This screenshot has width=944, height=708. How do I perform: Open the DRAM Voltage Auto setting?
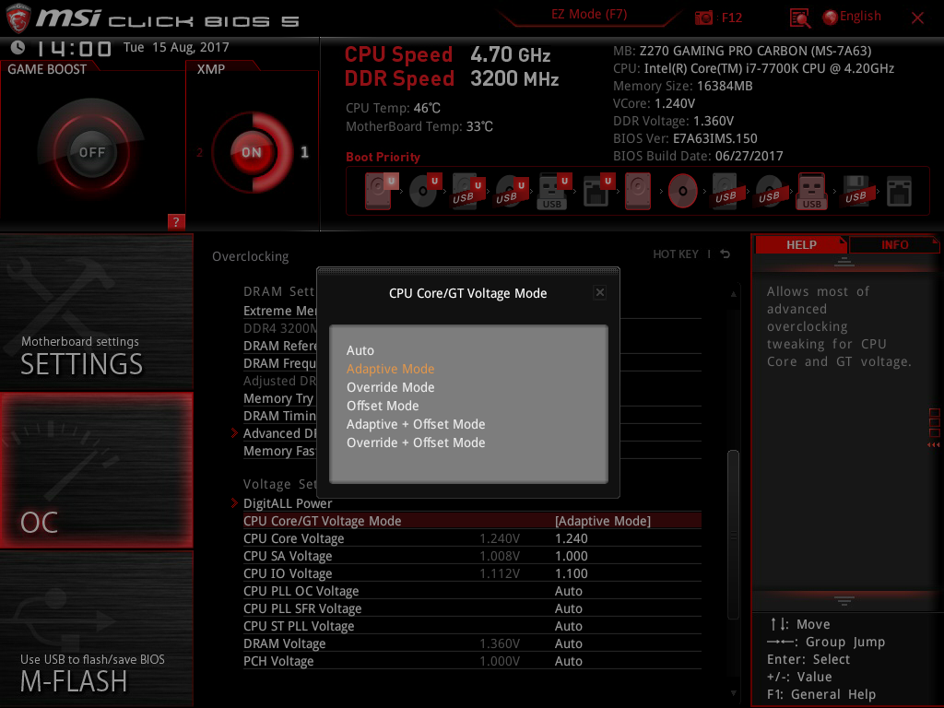[472, 643]
